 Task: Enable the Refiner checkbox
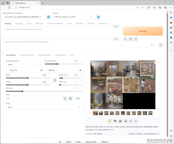pos(47,70)
